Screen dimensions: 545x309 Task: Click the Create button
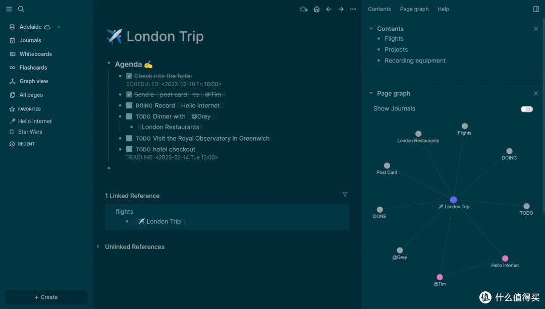[46, 297]
